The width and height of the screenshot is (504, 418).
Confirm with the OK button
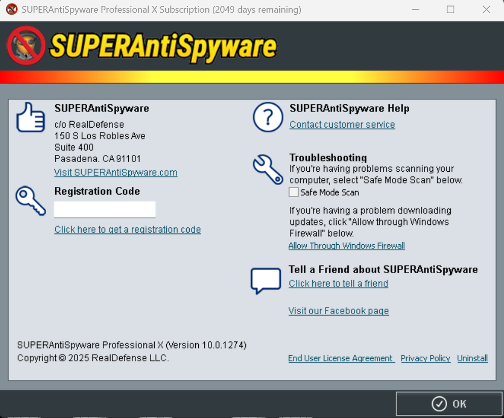click(x=449, y=404)
